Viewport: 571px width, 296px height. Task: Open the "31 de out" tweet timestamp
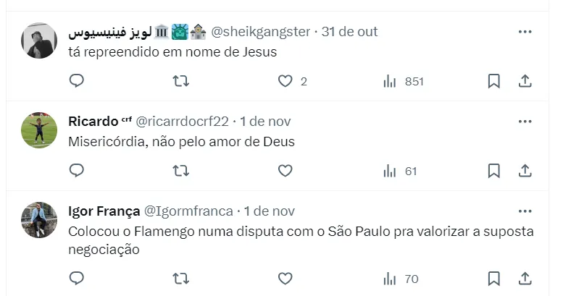point(350,32)
